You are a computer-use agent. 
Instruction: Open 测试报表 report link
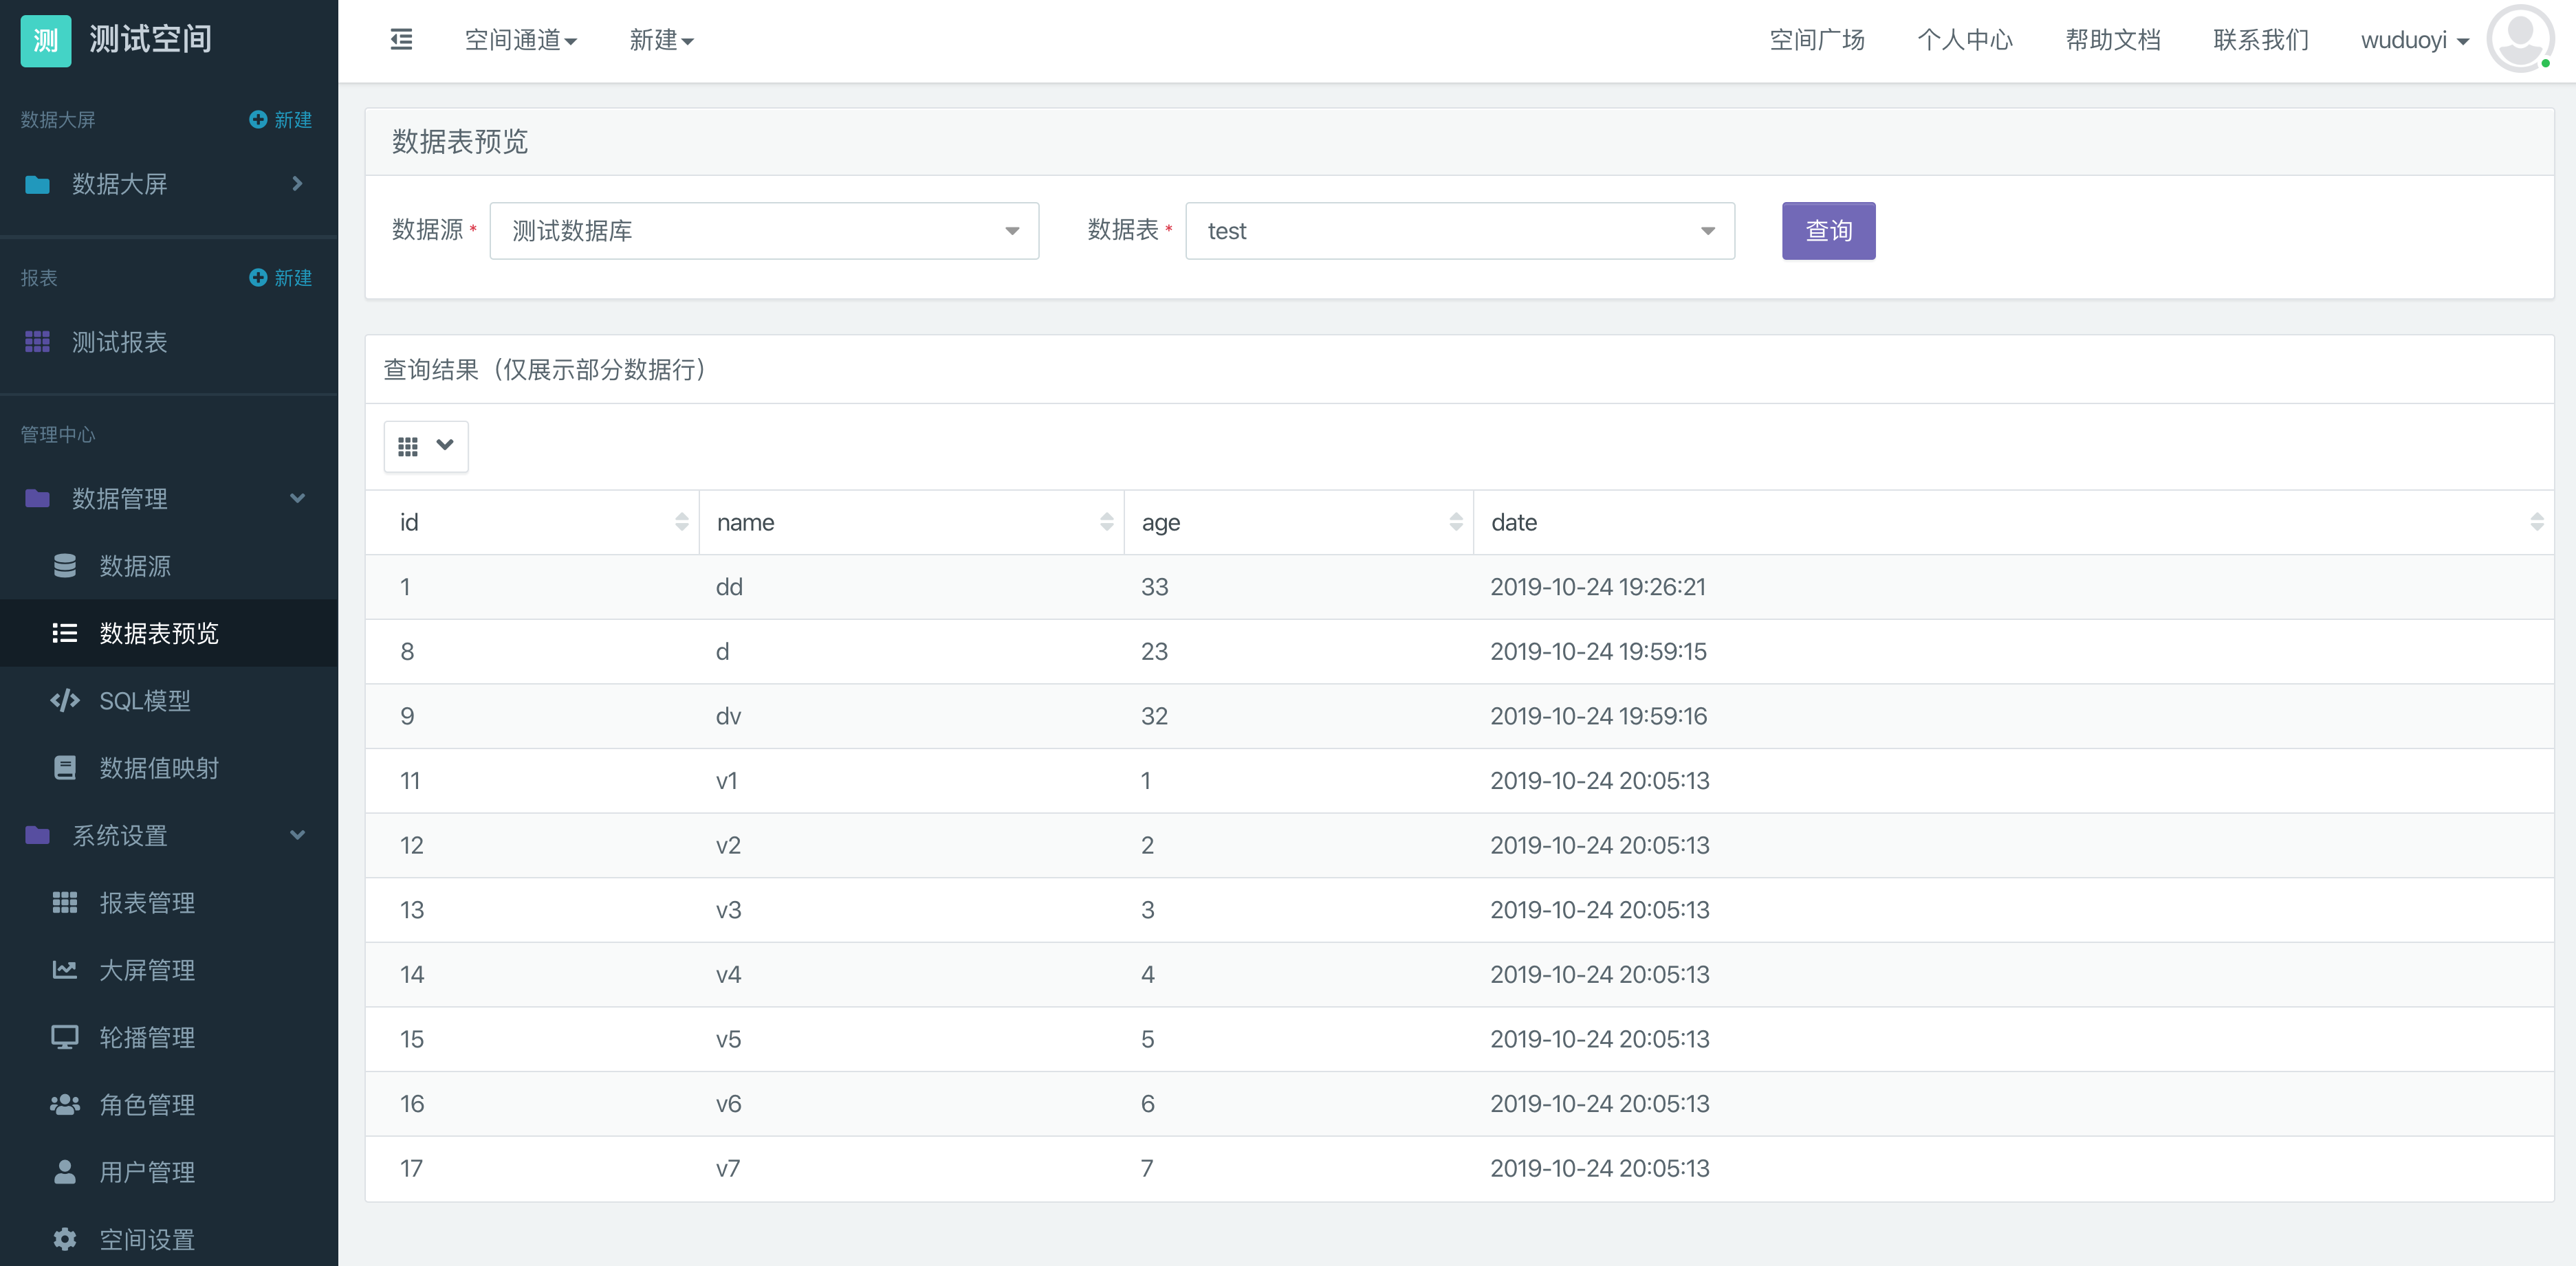point(119,342)
